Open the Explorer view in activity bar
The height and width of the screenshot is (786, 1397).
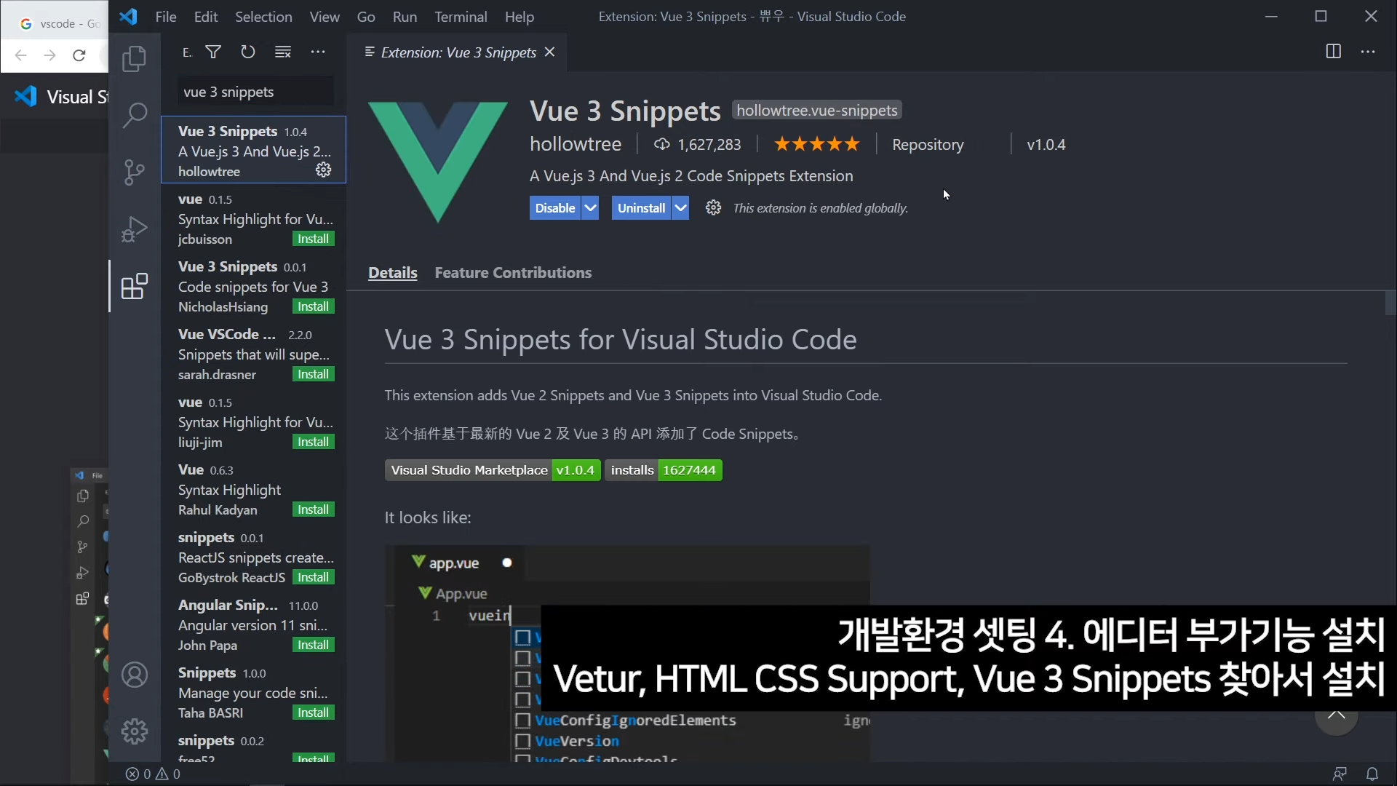[134, 59]
